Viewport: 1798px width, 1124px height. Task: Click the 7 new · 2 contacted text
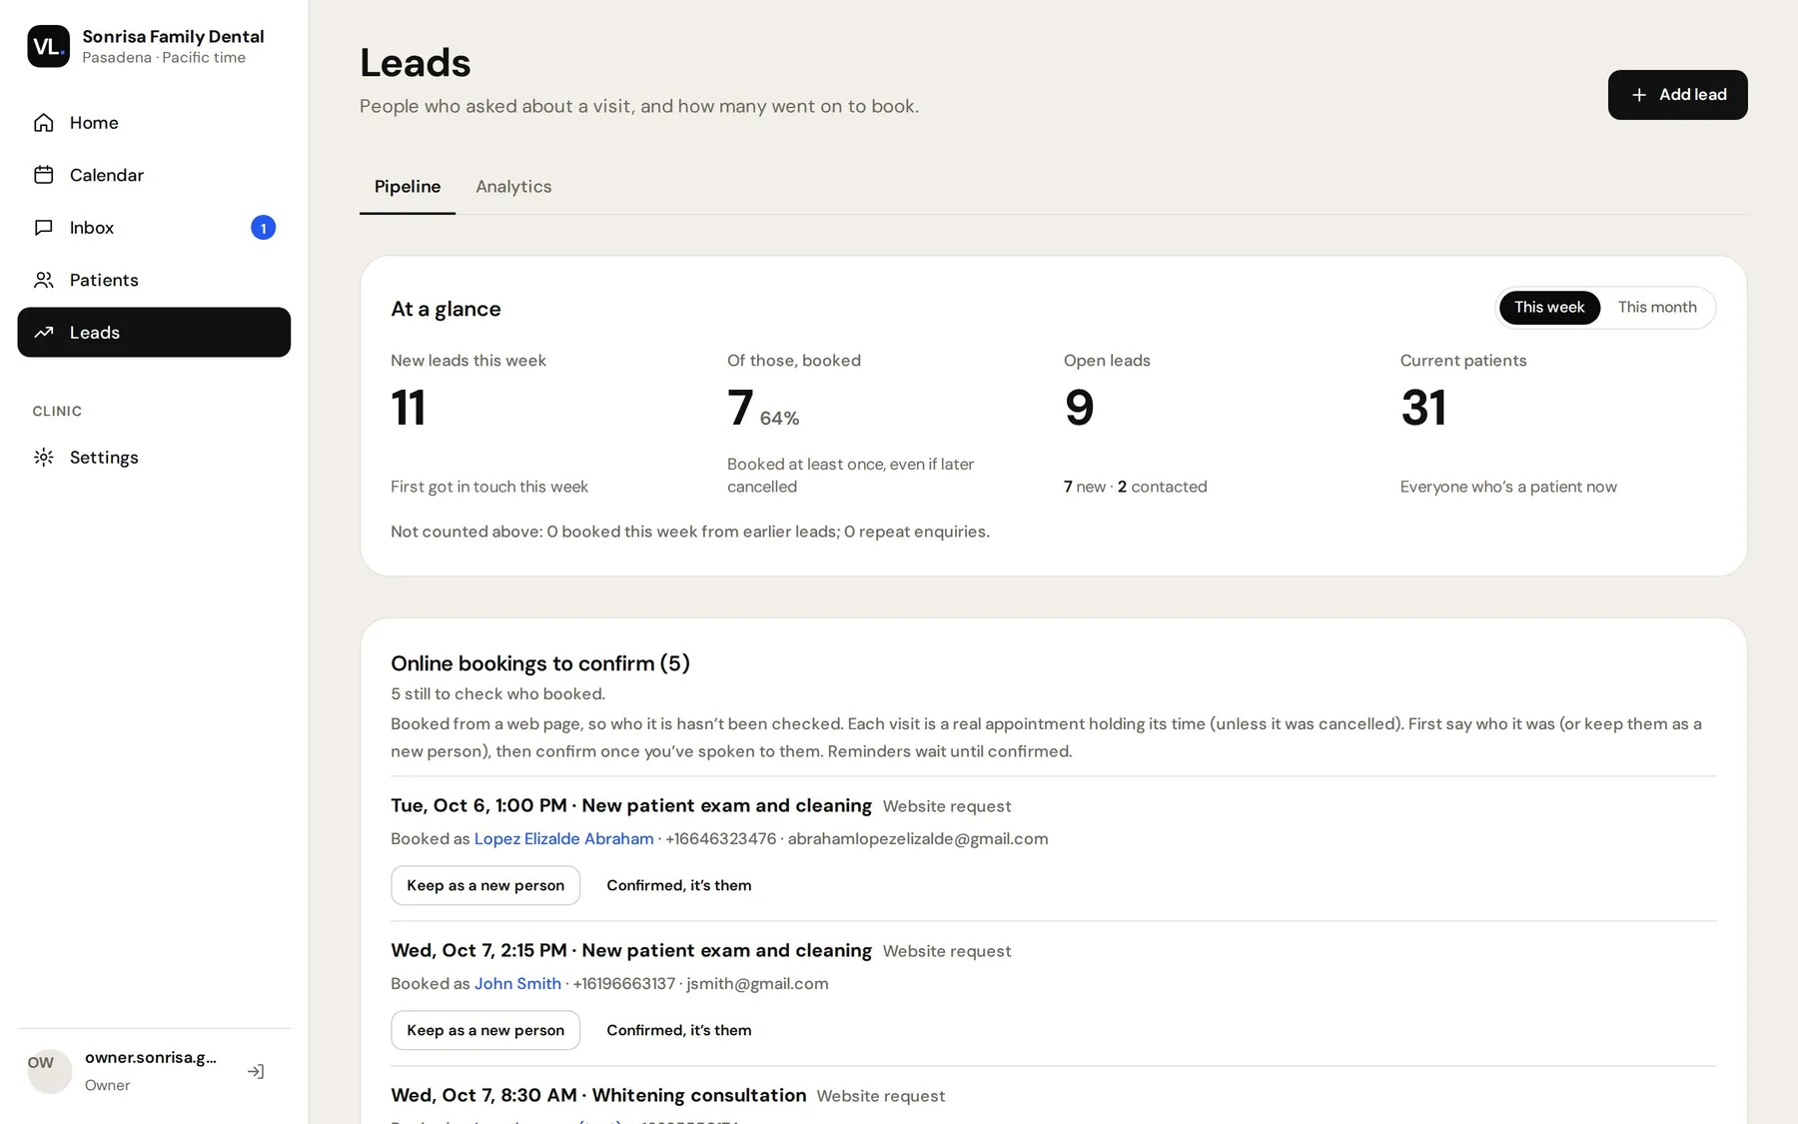click(x=1136, y=487)
